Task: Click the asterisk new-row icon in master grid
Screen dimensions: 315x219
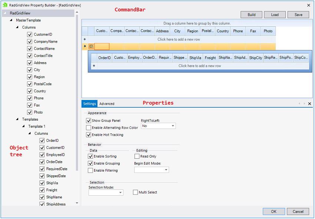Action: point(84,39)
